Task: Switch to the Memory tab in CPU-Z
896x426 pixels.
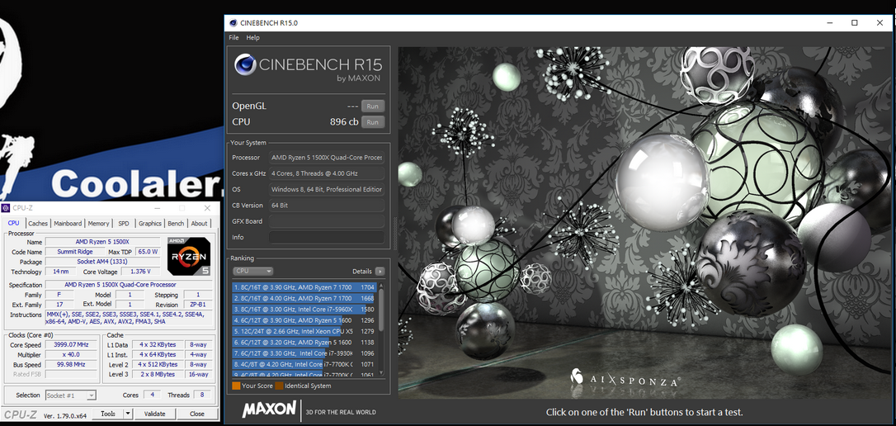Action: (x=98, y=224)
